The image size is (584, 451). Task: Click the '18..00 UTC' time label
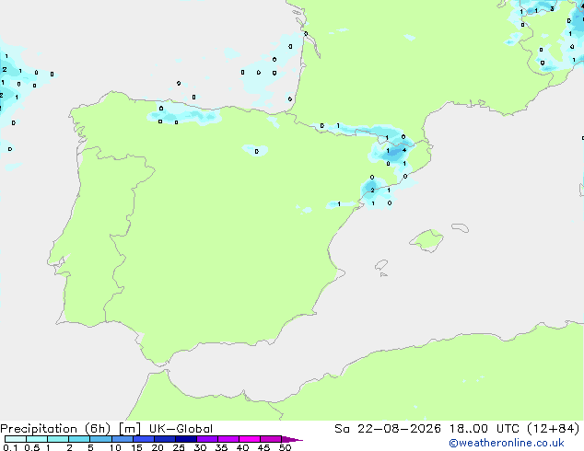pyautogui.click(x=484, y=429)
